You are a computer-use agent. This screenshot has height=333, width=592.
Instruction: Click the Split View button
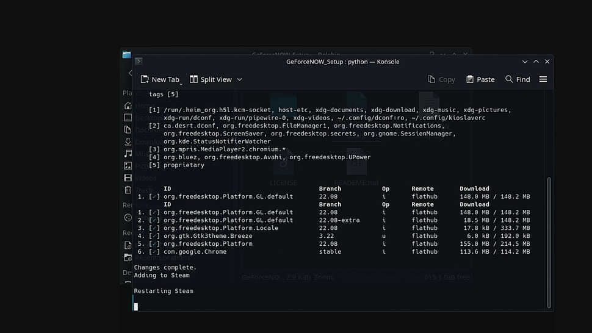point(211,79)
